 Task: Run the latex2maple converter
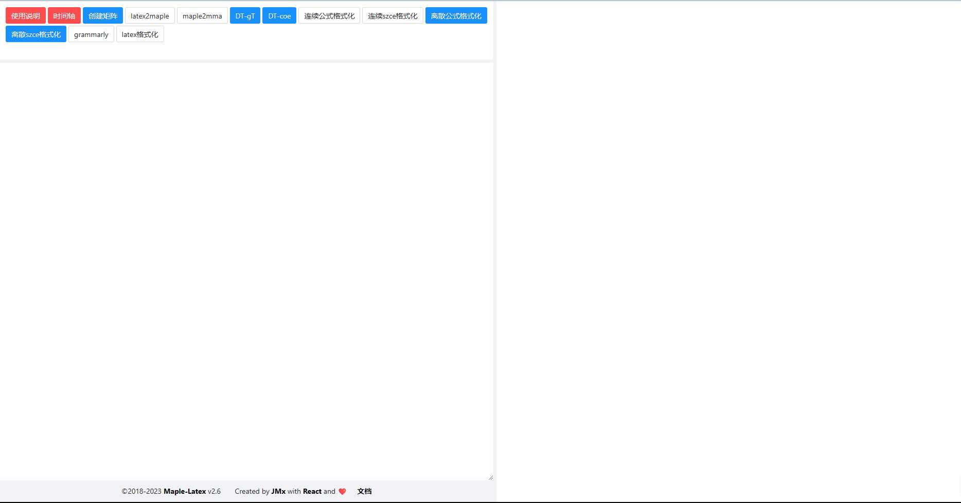(150, 16)
